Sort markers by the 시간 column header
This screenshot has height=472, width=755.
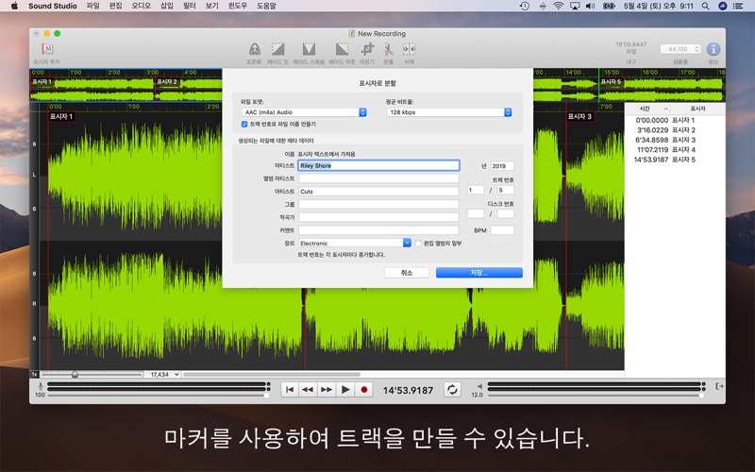pos(647,109)
